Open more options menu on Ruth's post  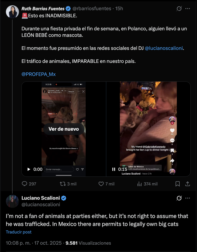coord(188,9)
